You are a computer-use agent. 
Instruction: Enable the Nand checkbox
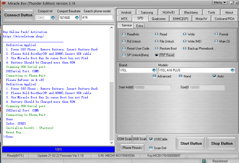pos(180,76)
